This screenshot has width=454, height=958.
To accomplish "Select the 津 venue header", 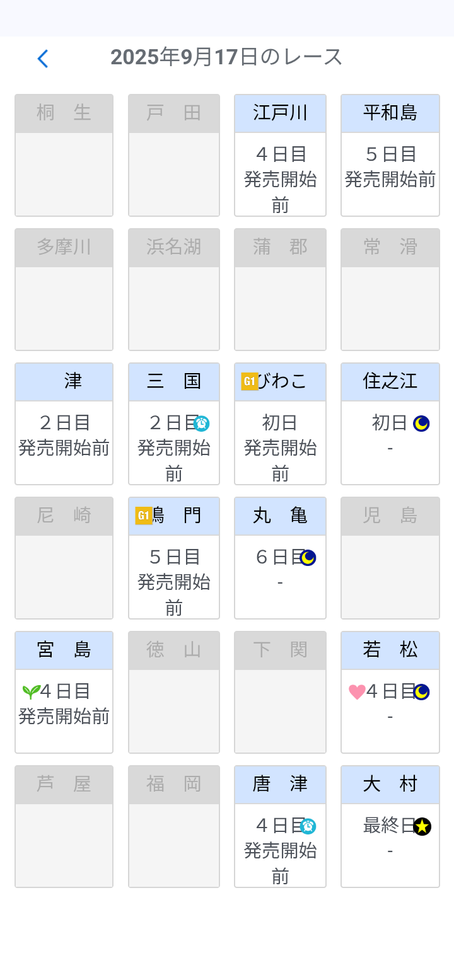I will tap(64, 382).
